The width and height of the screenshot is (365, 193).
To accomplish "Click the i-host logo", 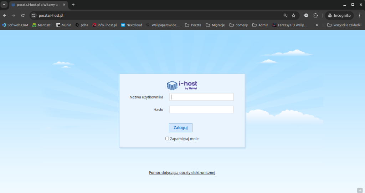I will (x=182, y=85).
